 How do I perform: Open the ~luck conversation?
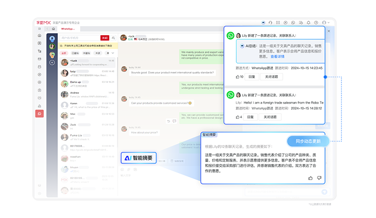click(88, 63)
